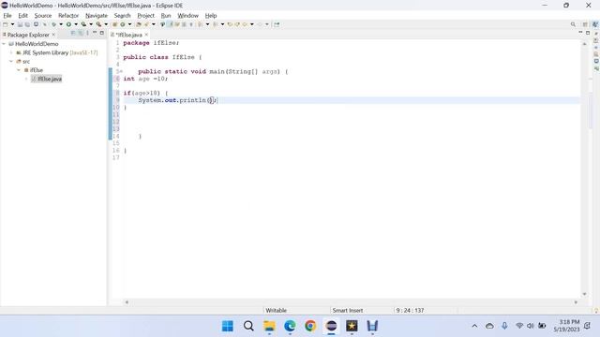Collapse the ifElse package node
The width and height of the screenshot is (600, 337).
(19, 70)
